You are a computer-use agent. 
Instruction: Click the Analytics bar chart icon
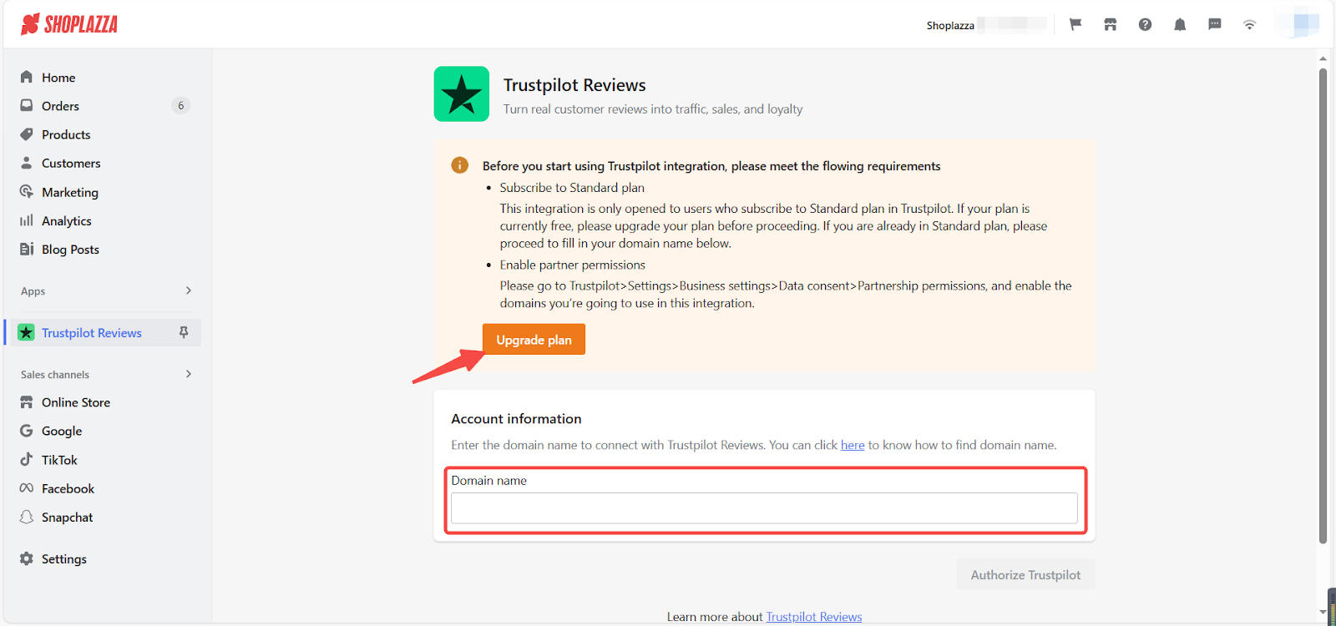[x=27, y=220]
